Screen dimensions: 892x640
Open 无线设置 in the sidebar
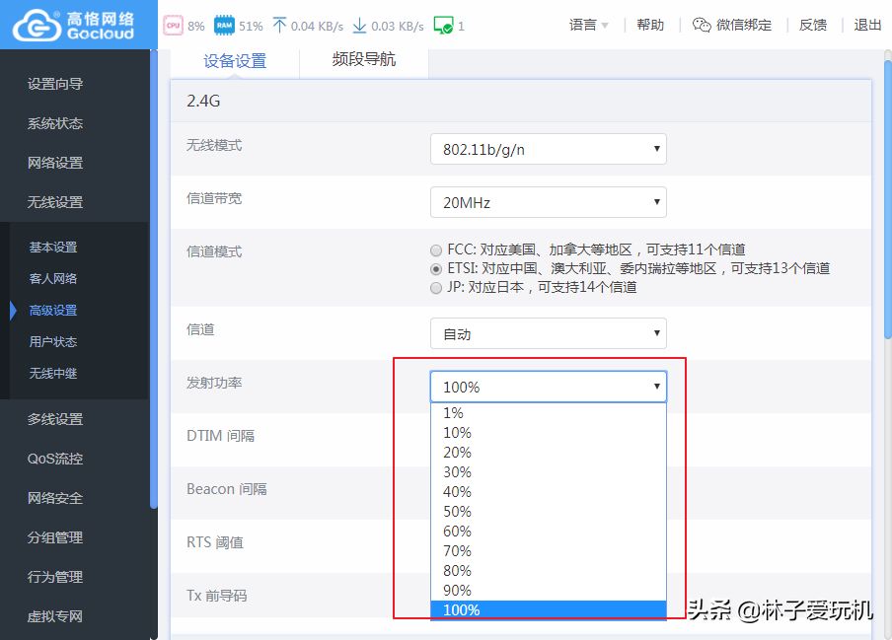tap(55, 202)
